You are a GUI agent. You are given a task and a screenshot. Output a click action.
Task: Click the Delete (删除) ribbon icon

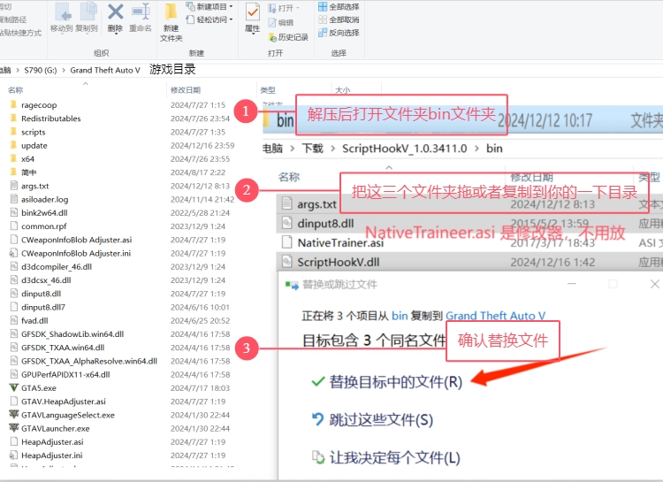pyautogui.click(x=115, y=16)
